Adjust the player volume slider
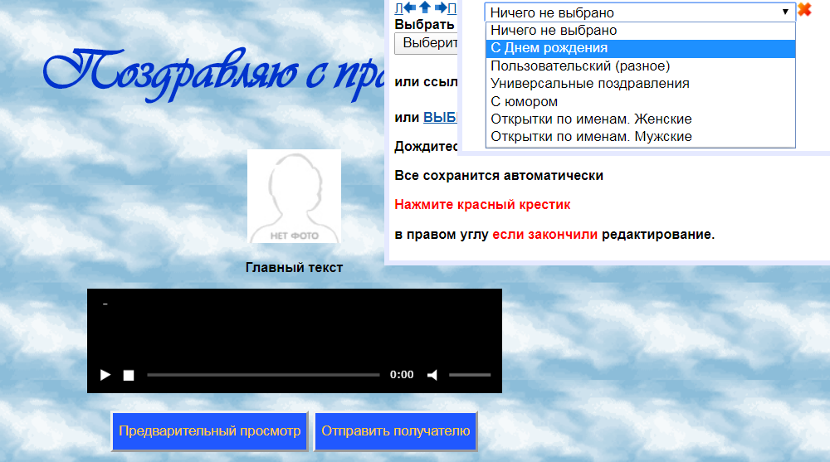Image resolution: width=830 pixels, height=462 pixels. [470, 375]
